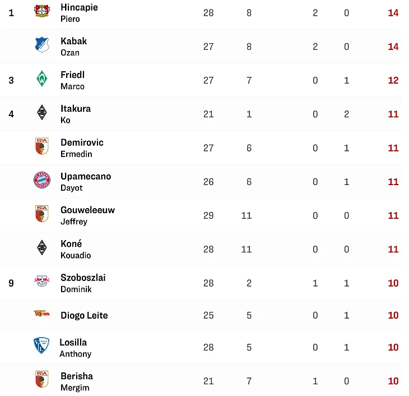
Task: Go to Dominik Szoboszlai's profile
Action: (x=83, y=283)
